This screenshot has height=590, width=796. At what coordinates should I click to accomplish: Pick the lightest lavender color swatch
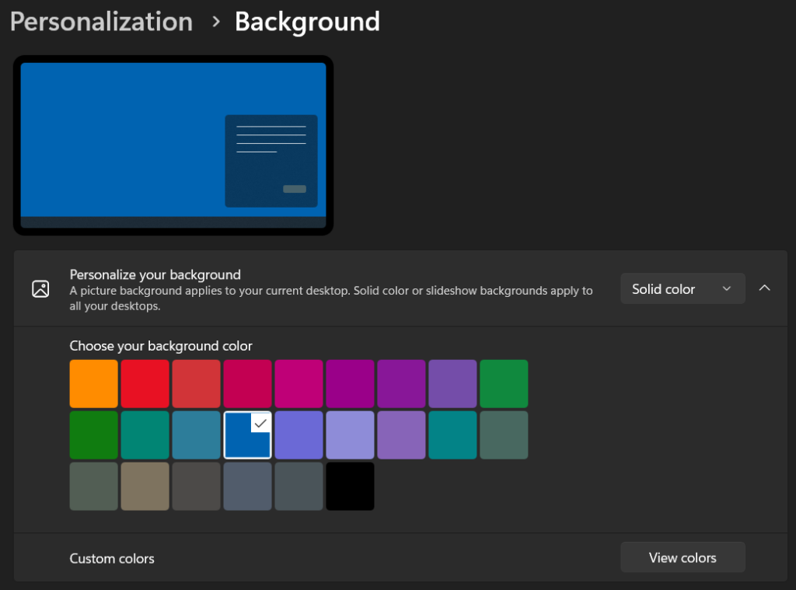[350, 435]
